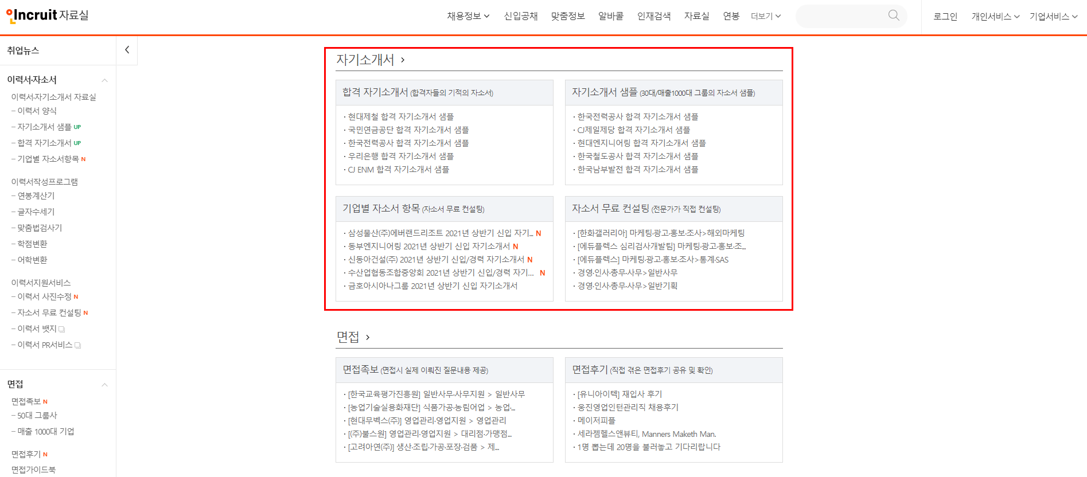Open 이력서·자기소개서 자료실 sidebar link
1087x477 pixels.
(x=53, y=97)
